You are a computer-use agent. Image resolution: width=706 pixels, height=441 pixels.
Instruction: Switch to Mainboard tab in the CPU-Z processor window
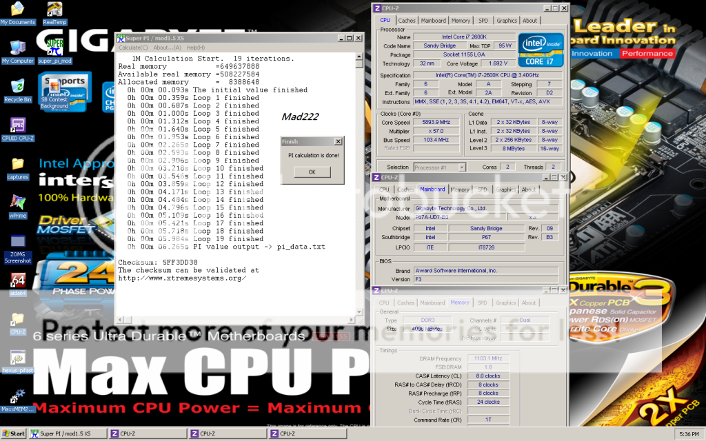(x=433, y=21)
